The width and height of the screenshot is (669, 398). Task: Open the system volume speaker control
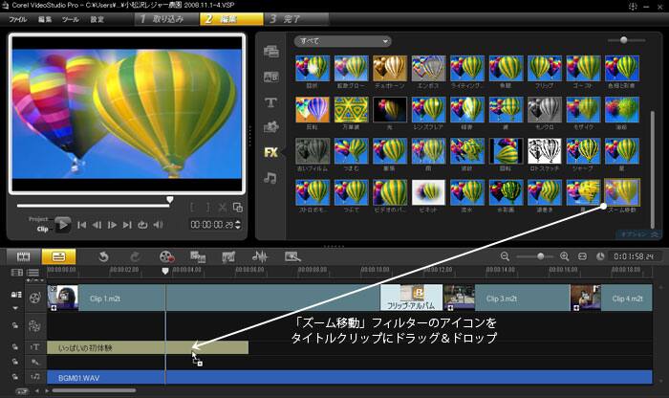click(158, 225)
